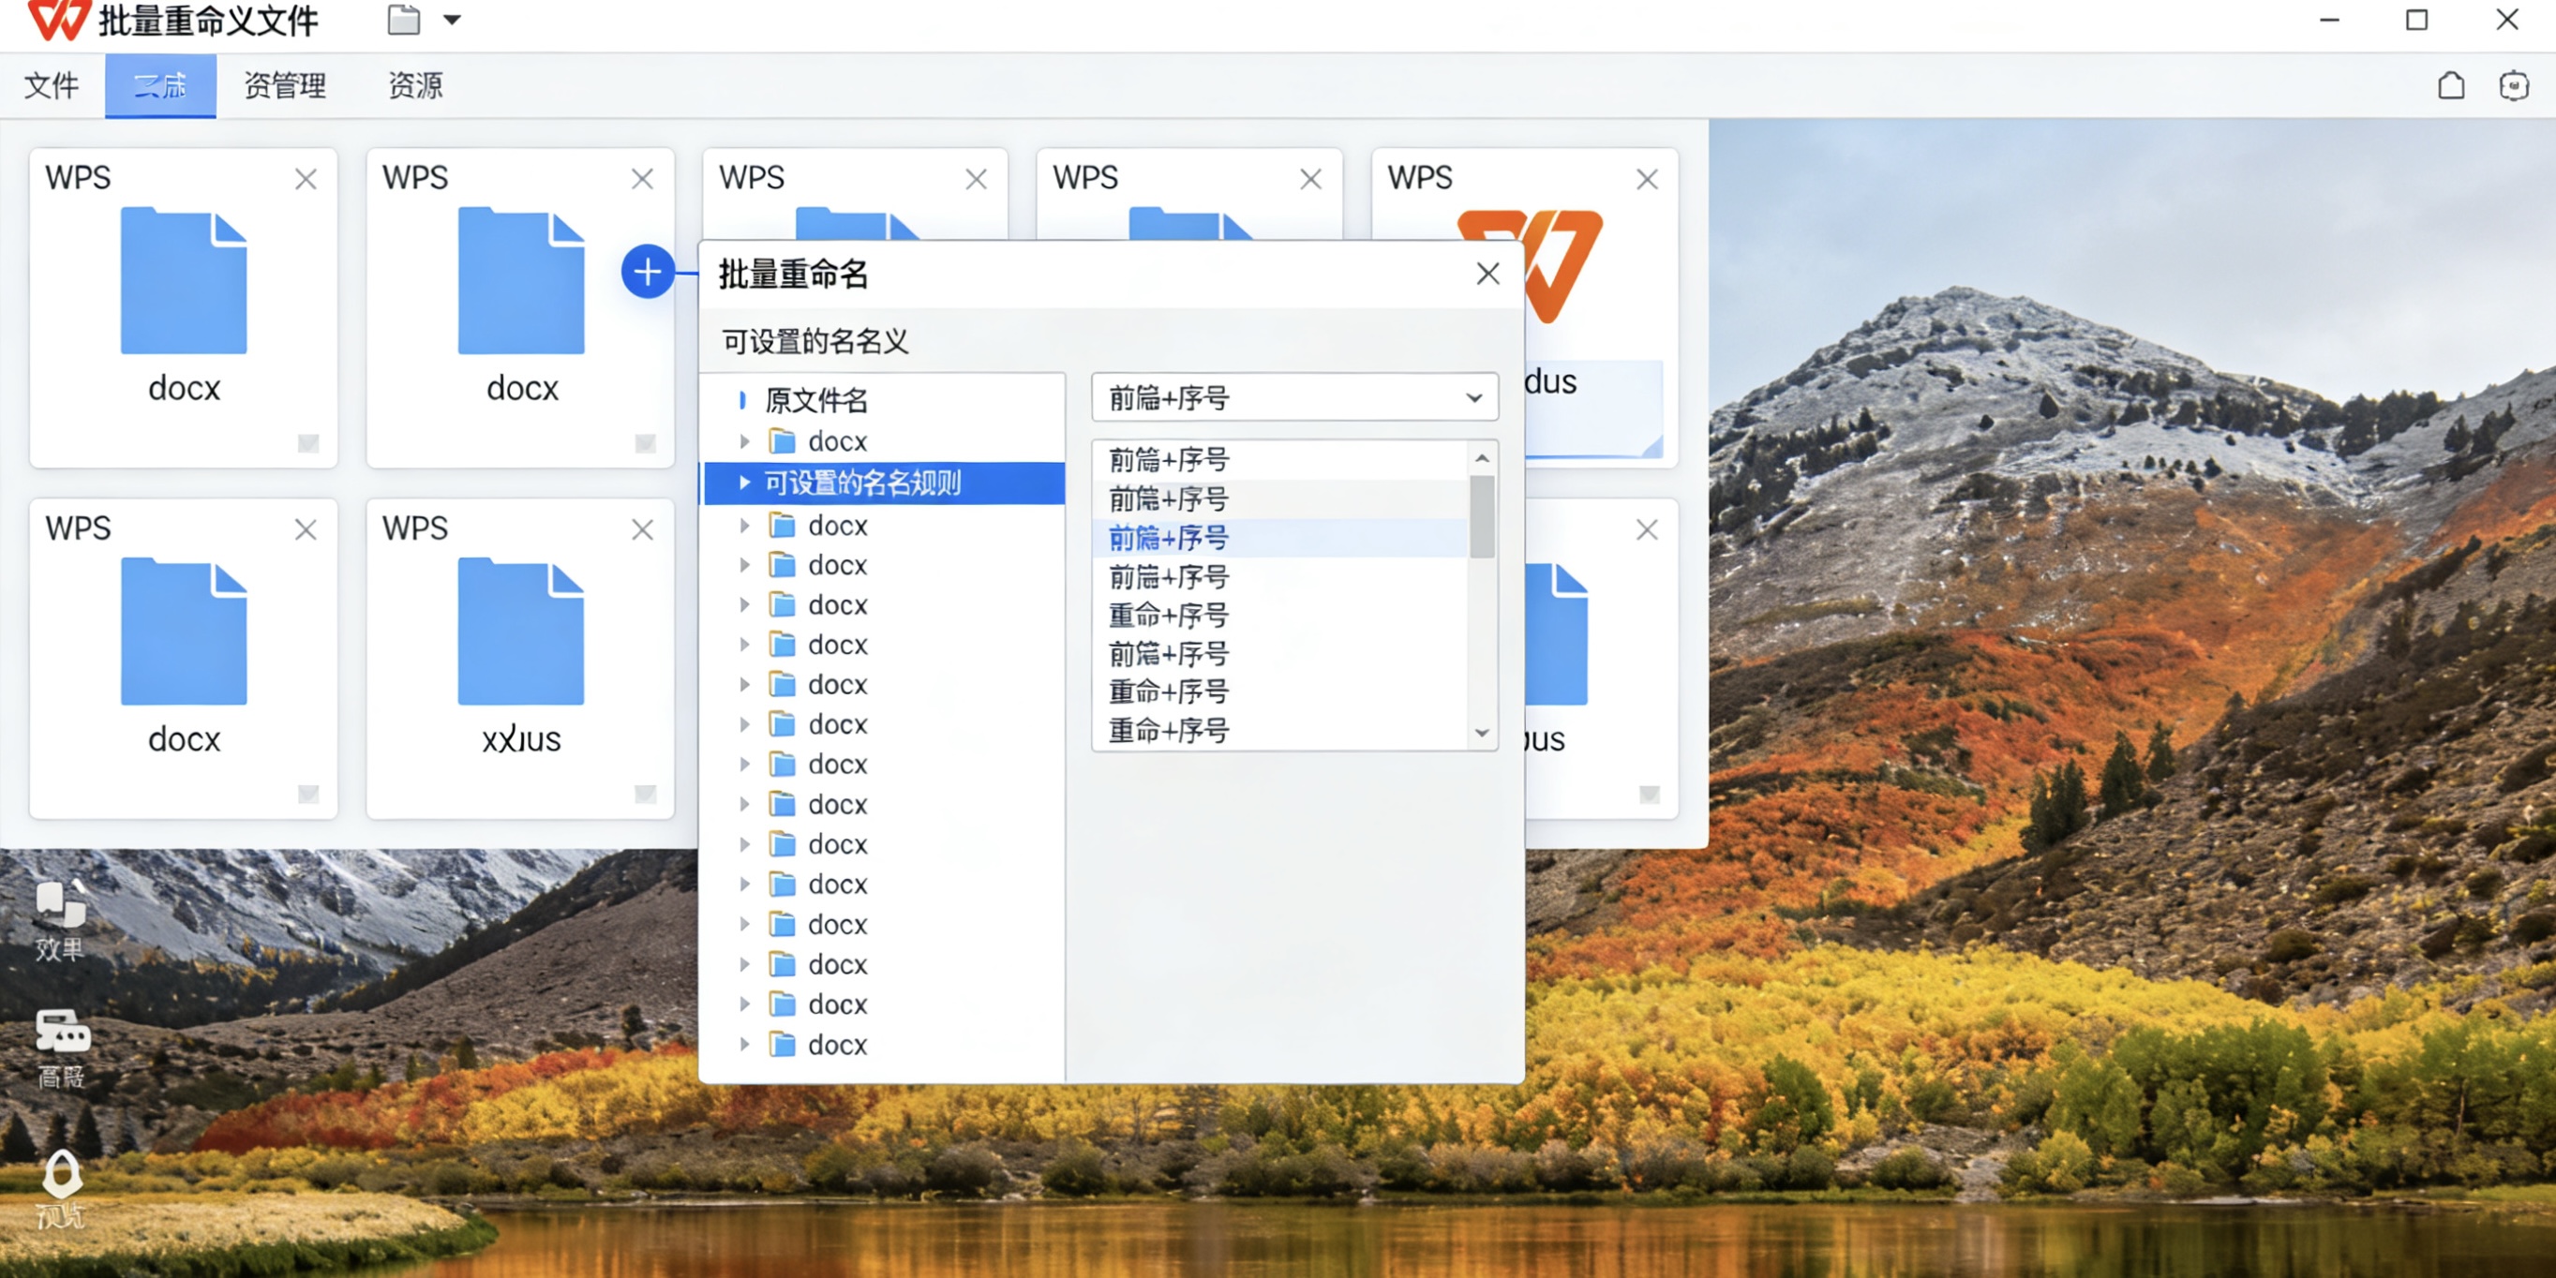The image size is (2556, 1278).
Task: Remove the first WPS docx card
Action: (305, 178)
